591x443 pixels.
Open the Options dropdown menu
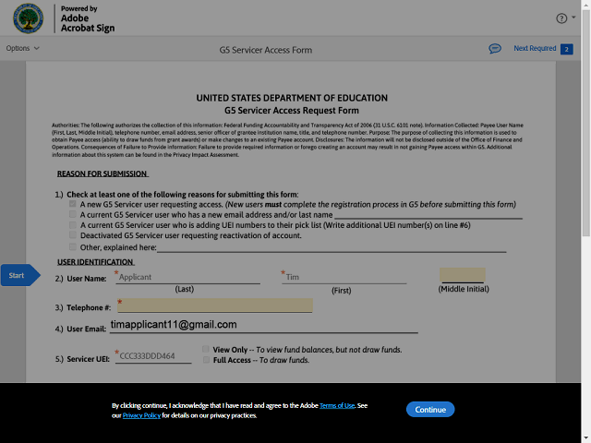click(x=22, y=48)
